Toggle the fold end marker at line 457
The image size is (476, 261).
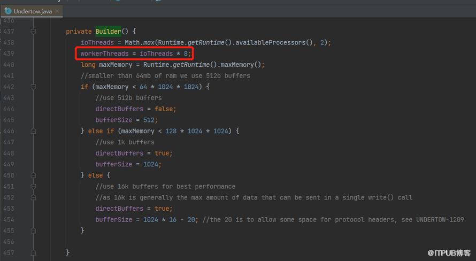click(33, 253)
